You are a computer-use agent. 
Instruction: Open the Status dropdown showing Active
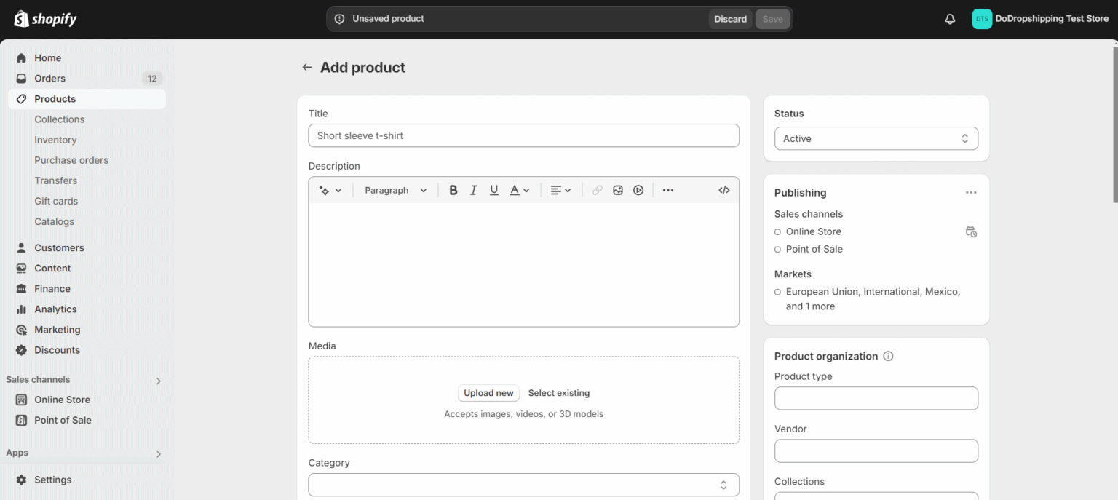[876, 138]
